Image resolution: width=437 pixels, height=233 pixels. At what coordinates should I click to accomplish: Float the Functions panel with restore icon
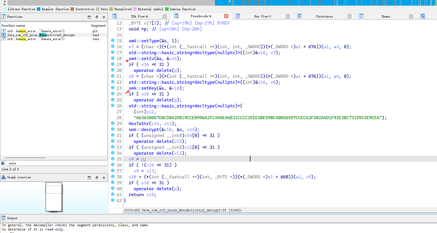(x=97, y=17)
